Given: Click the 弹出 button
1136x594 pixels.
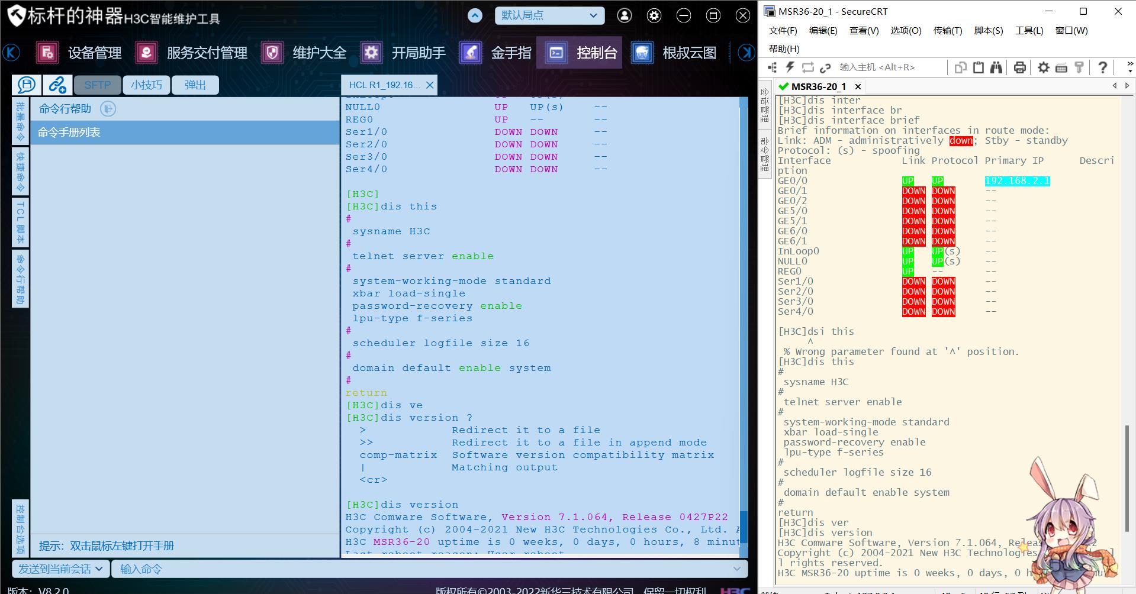Looking at the screenshot, I should [195, 85].
